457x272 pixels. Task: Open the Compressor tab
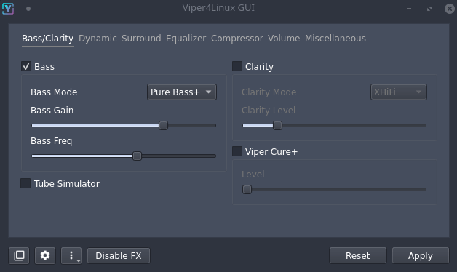click(x=237, y=39)
